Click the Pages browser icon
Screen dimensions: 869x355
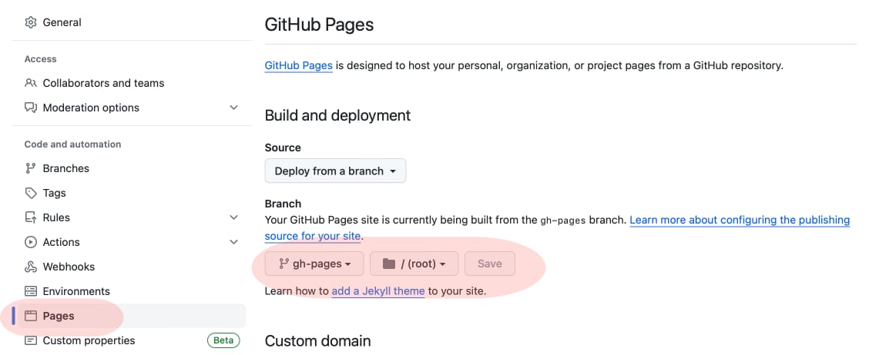pos(31,317)
